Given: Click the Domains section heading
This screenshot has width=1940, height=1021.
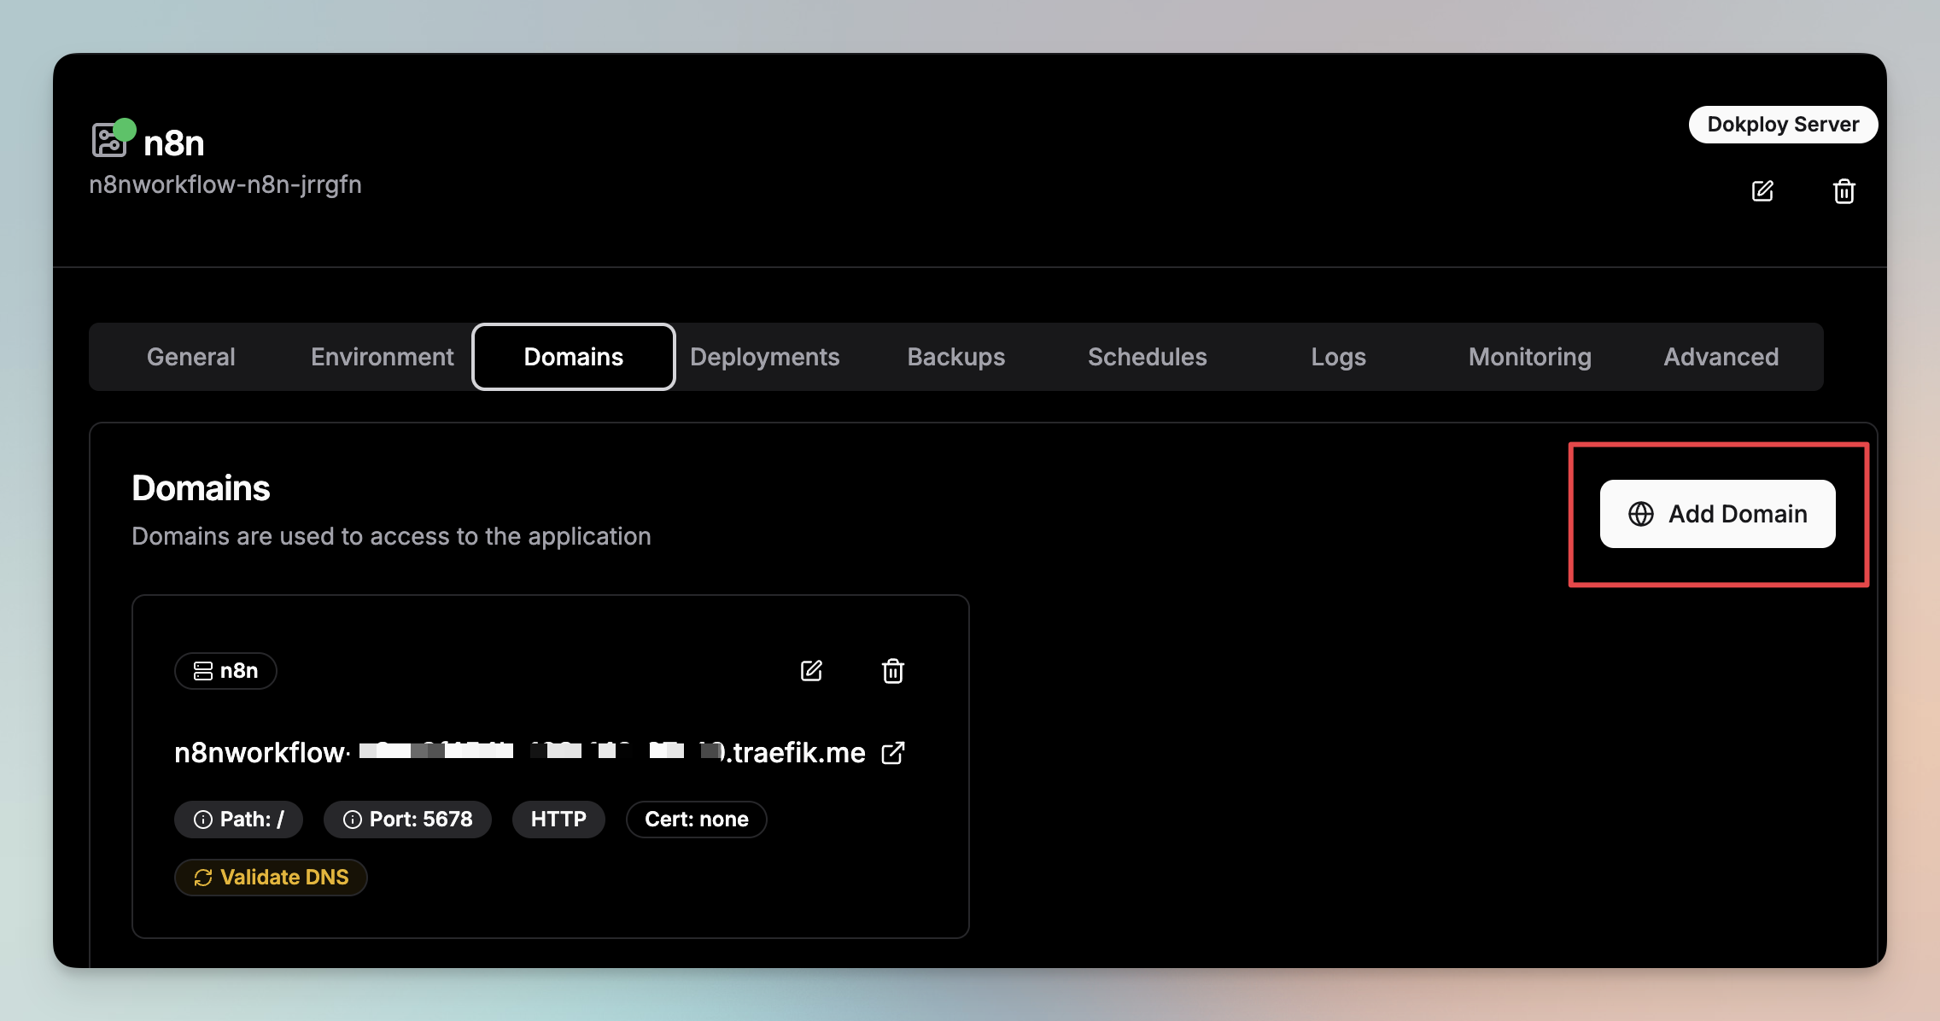Looking at the screenshot, I should click(x=201, y=488).
